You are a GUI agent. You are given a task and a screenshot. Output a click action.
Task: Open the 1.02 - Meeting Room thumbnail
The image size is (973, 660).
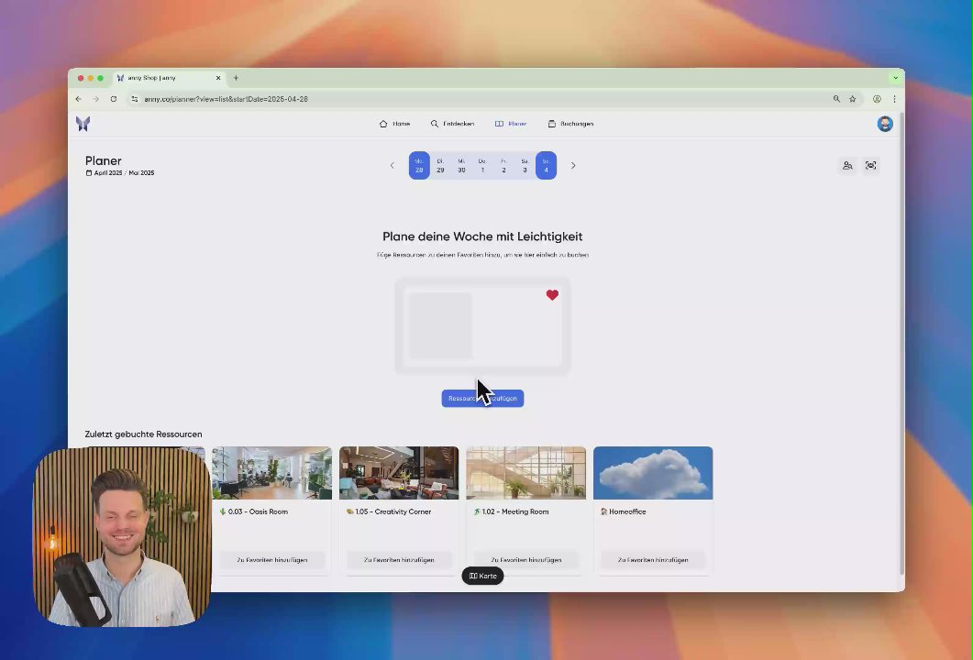pyautogui.click(x=526, y=473)
